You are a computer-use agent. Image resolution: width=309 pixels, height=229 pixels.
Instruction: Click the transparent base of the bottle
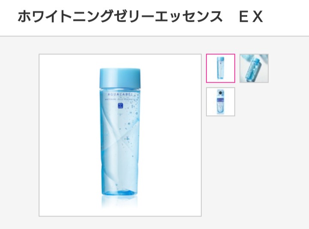(120, 192)
